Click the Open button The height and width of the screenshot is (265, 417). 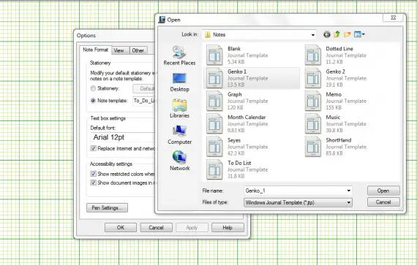383,191
